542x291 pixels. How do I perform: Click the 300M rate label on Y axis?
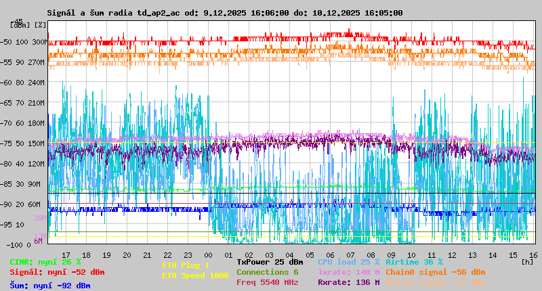[x=39, y=42]
